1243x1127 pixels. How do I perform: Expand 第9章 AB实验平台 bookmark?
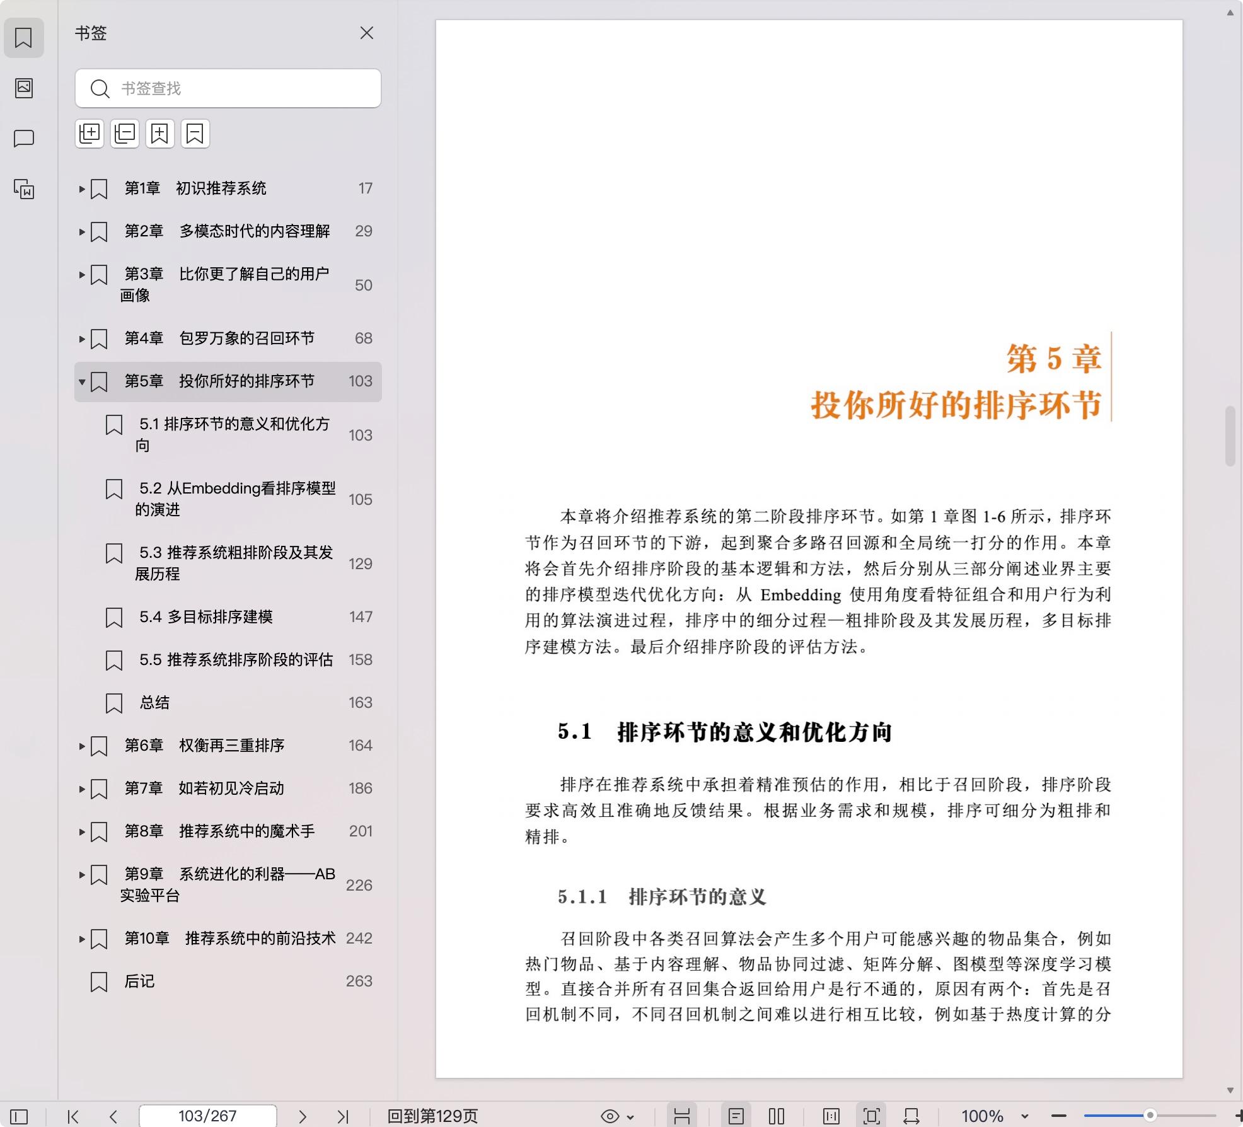click(x=81, y=874)
